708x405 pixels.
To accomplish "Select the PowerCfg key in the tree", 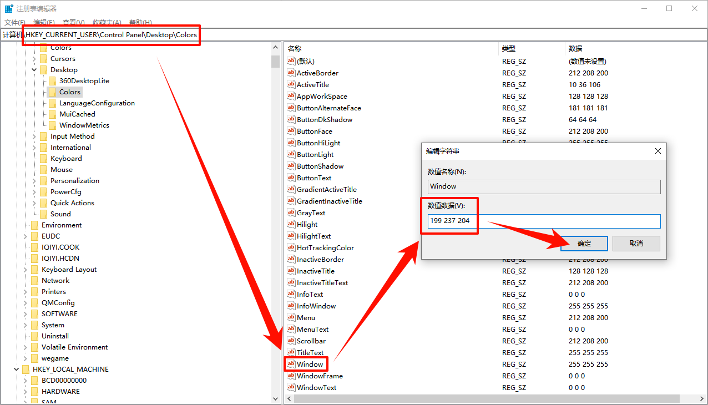I will point(66,191).
